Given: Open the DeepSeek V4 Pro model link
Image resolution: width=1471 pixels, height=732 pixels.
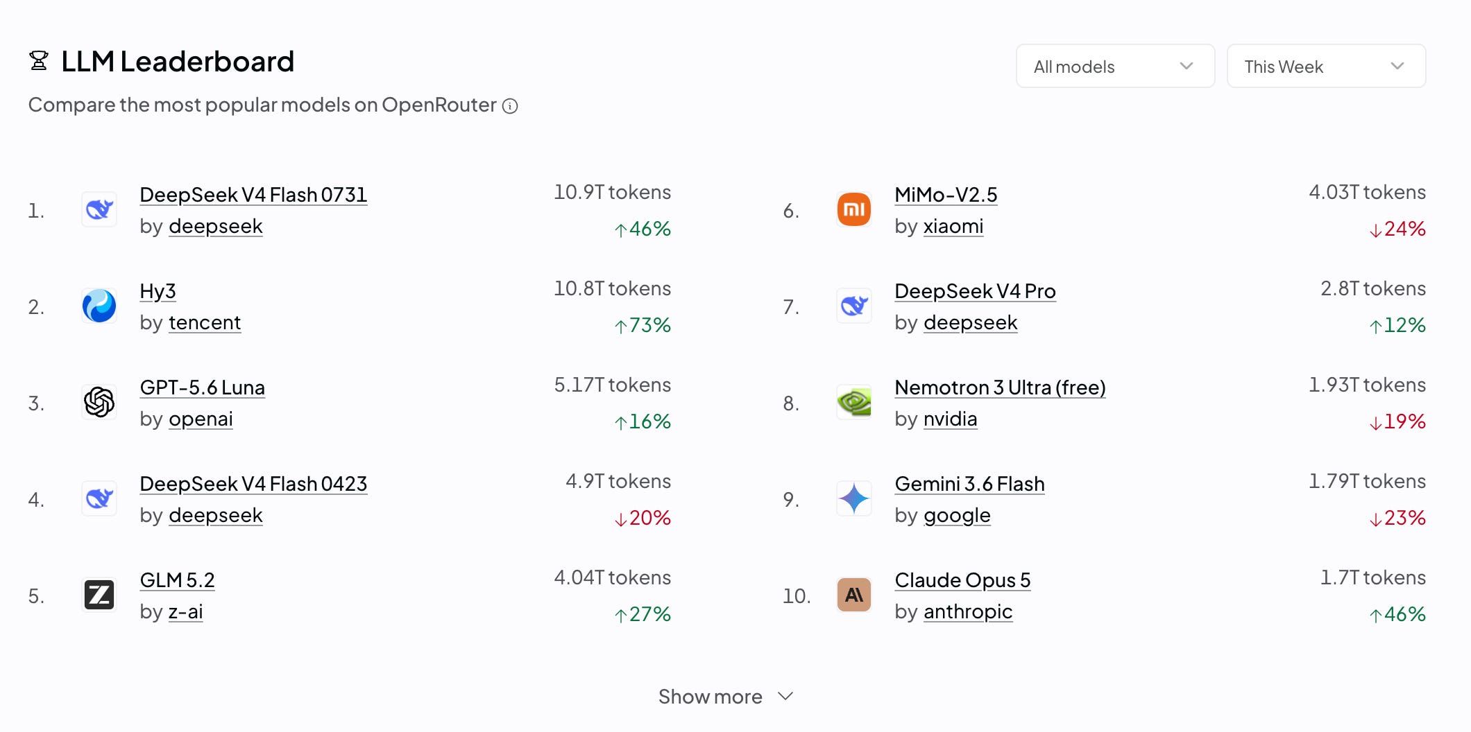Looking at the screenshot, I should click(975, 291).
